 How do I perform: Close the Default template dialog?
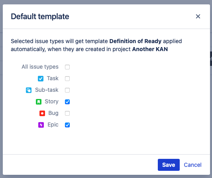[x=198, y=16]
